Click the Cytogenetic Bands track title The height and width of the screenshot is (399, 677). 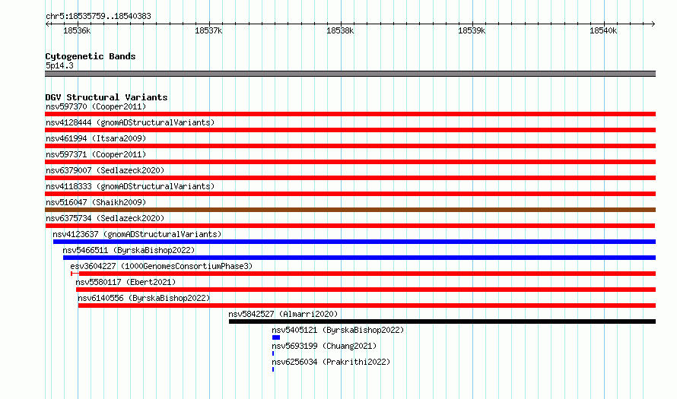click(91, 56)
